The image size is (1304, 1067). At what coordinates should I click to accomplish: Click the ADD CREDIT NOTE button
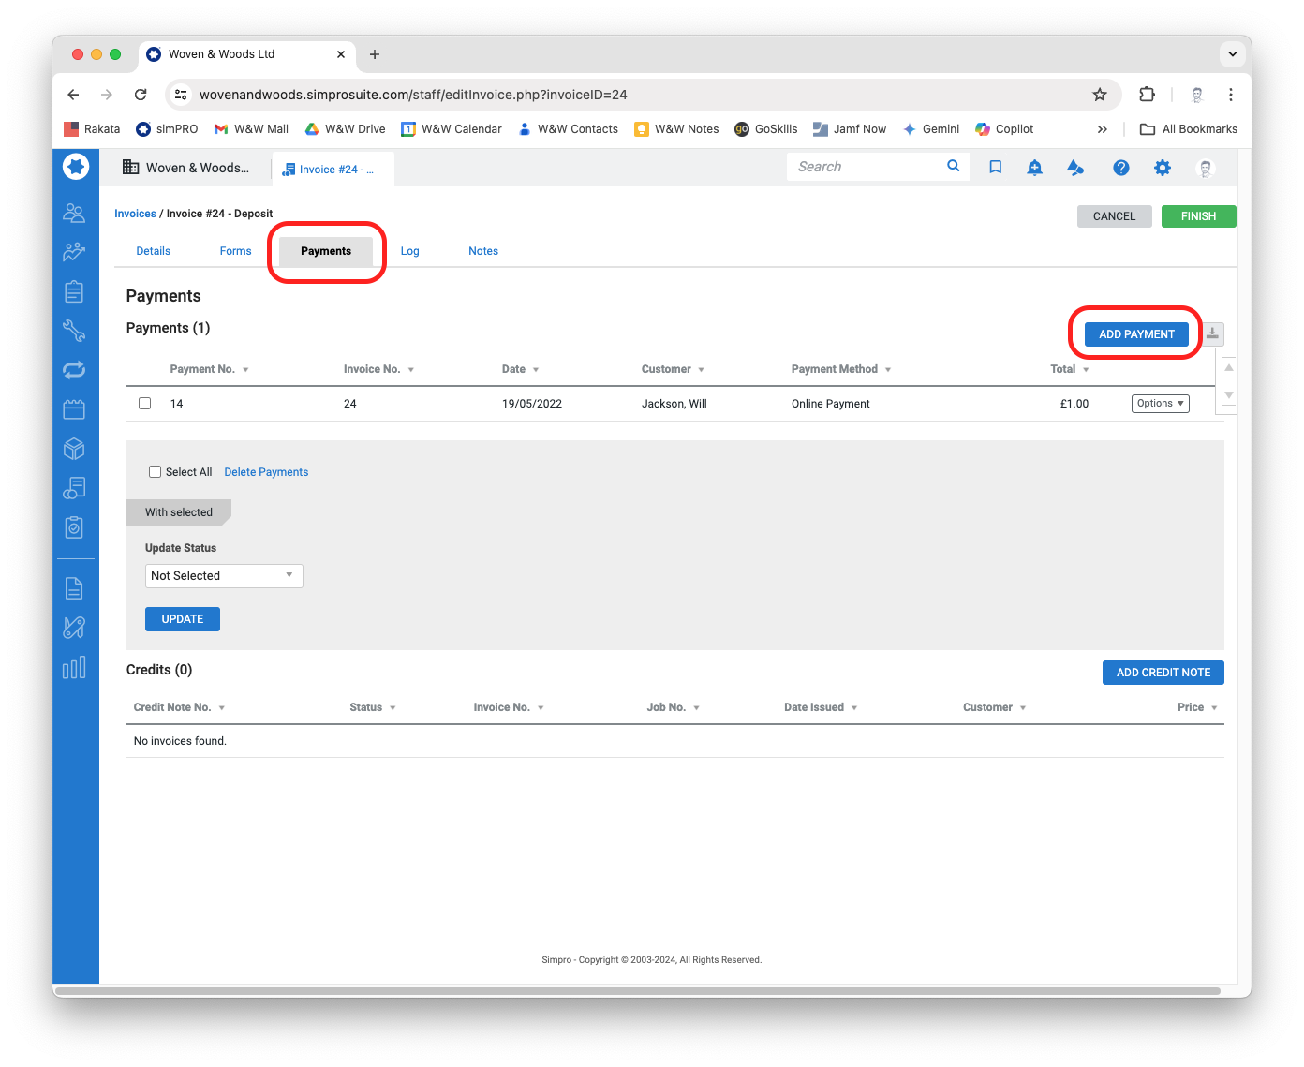pos(1163,673)
